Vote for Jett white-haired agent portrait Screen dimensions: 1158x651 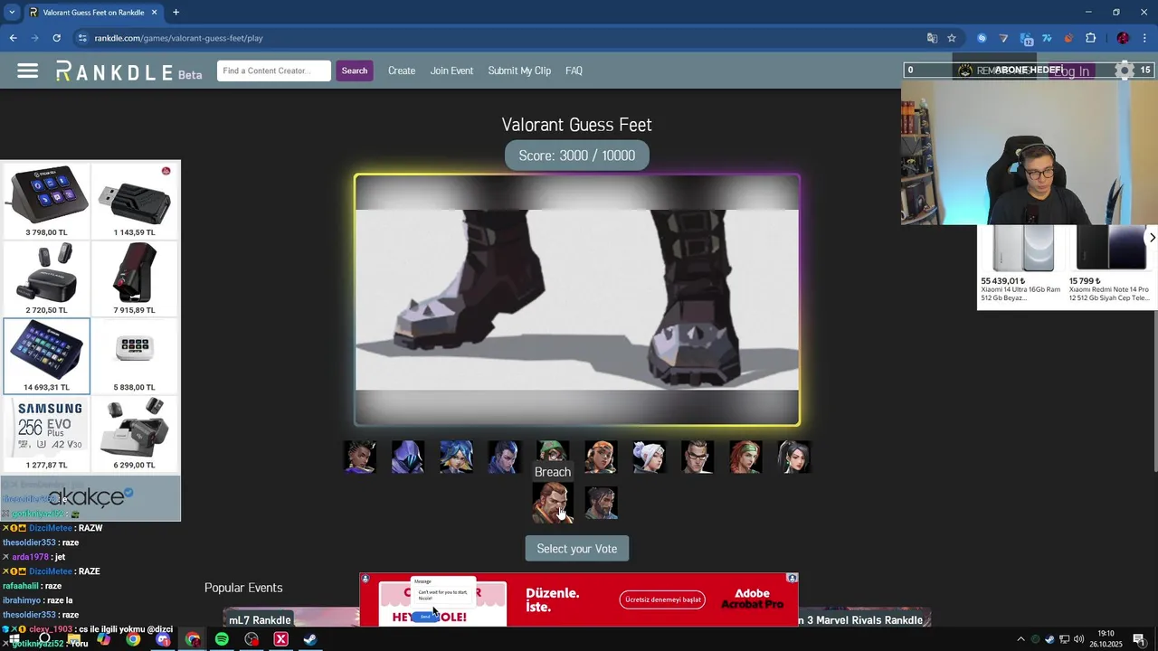[649, 457]
